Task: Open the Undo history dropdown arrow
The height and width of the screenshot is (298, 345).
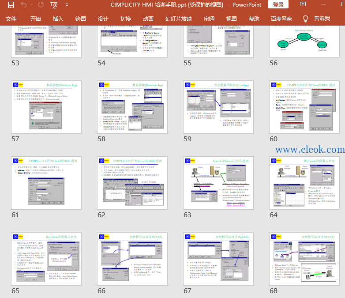Action: tap(31, 4)
